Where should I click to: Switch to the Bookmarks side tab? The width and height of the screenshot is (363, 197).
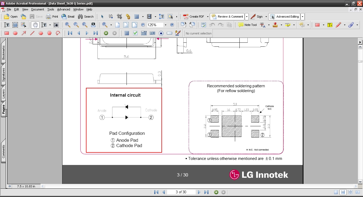[4, 52]
